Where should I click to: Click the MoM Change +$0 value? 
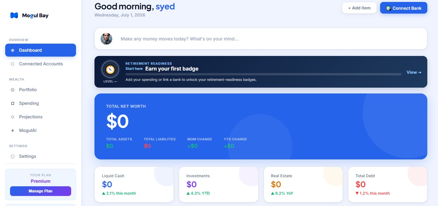pyautogui.click(x=192, y=146)
